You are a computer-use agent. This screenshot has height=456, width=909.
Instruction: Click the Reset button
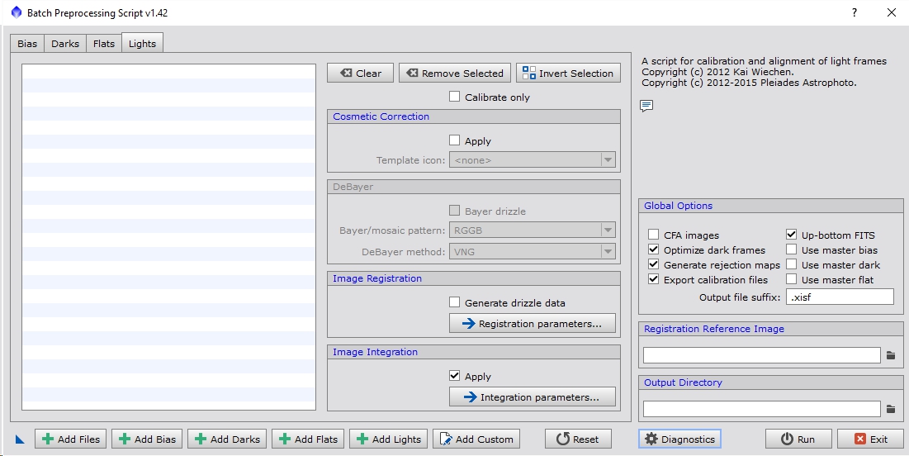578,439
